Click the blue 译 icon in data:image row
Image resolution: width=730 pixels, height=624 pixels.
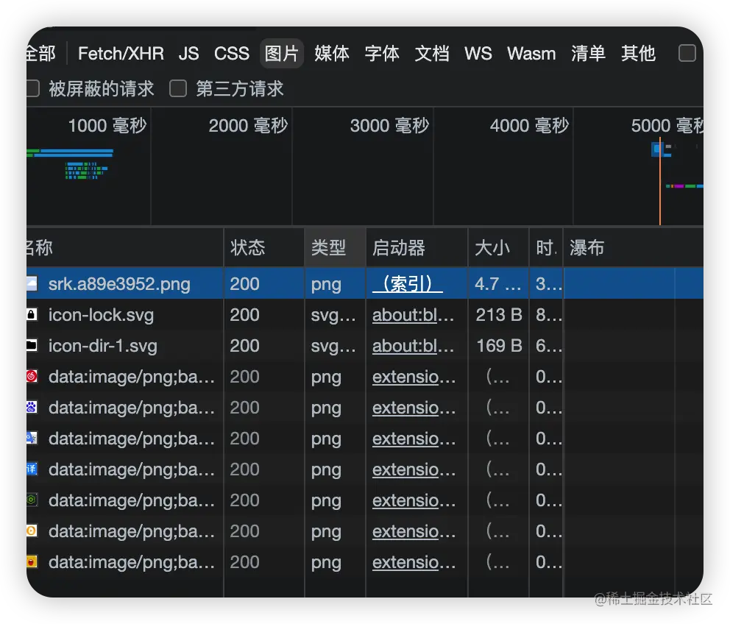point(32,469)
